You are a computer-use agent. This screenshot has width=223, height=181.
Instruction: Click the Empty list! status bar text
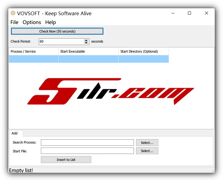pos(21,170)
